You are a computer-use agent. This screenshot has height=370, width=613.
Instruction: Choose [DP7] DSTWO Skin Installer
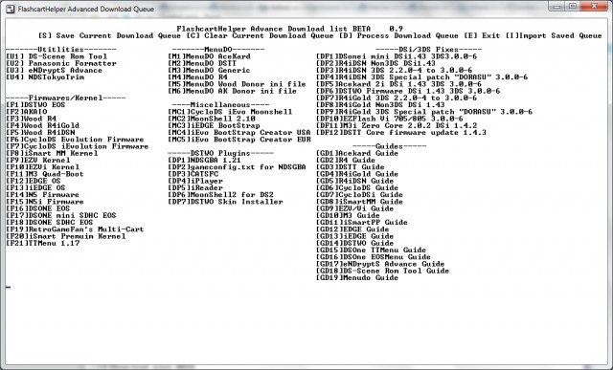[x=225, y=202]
